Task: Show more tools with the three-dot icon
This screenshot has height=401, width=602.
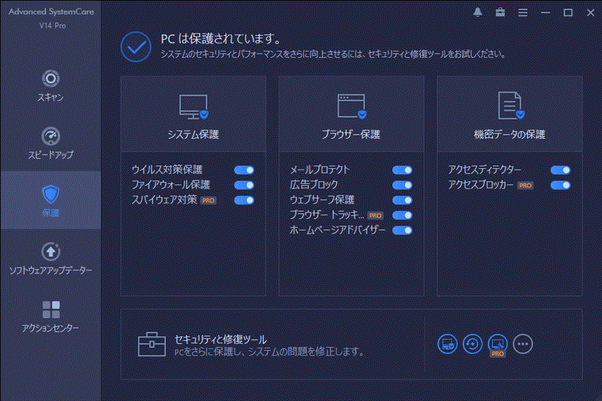Action: 523,344
